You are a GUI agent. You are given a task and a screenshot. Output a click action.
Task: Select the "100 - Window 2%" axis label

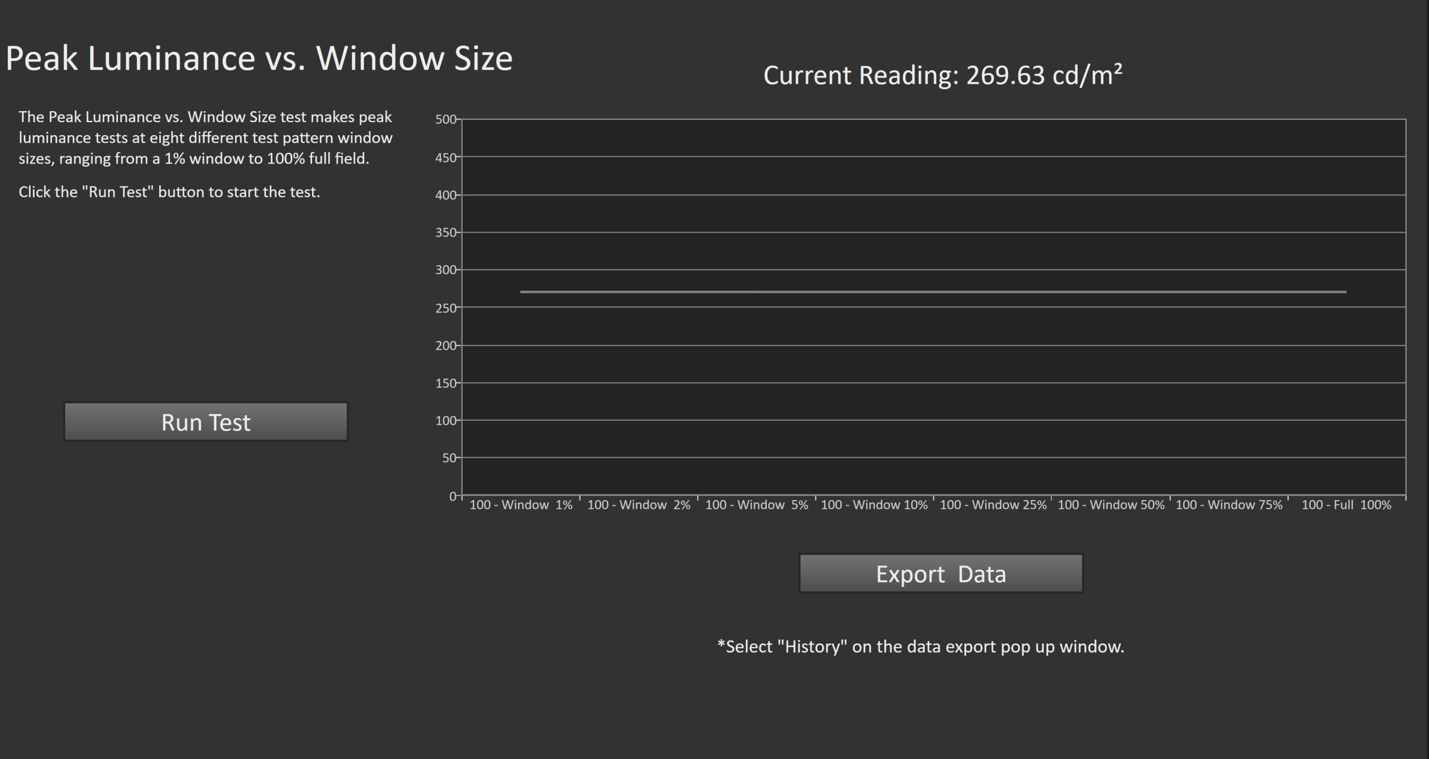639,505
